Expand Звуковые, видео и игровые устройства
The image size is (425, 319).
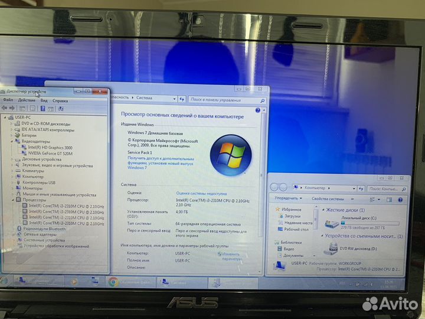(12, 165)
